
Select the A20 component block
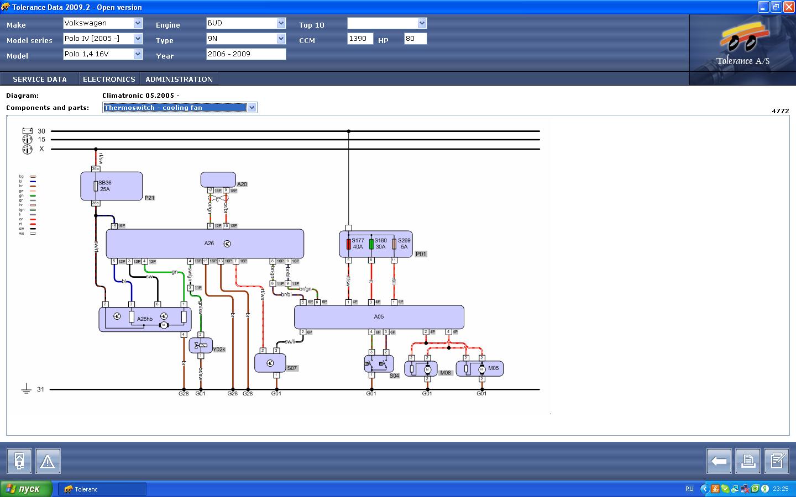tap(218, 179)
